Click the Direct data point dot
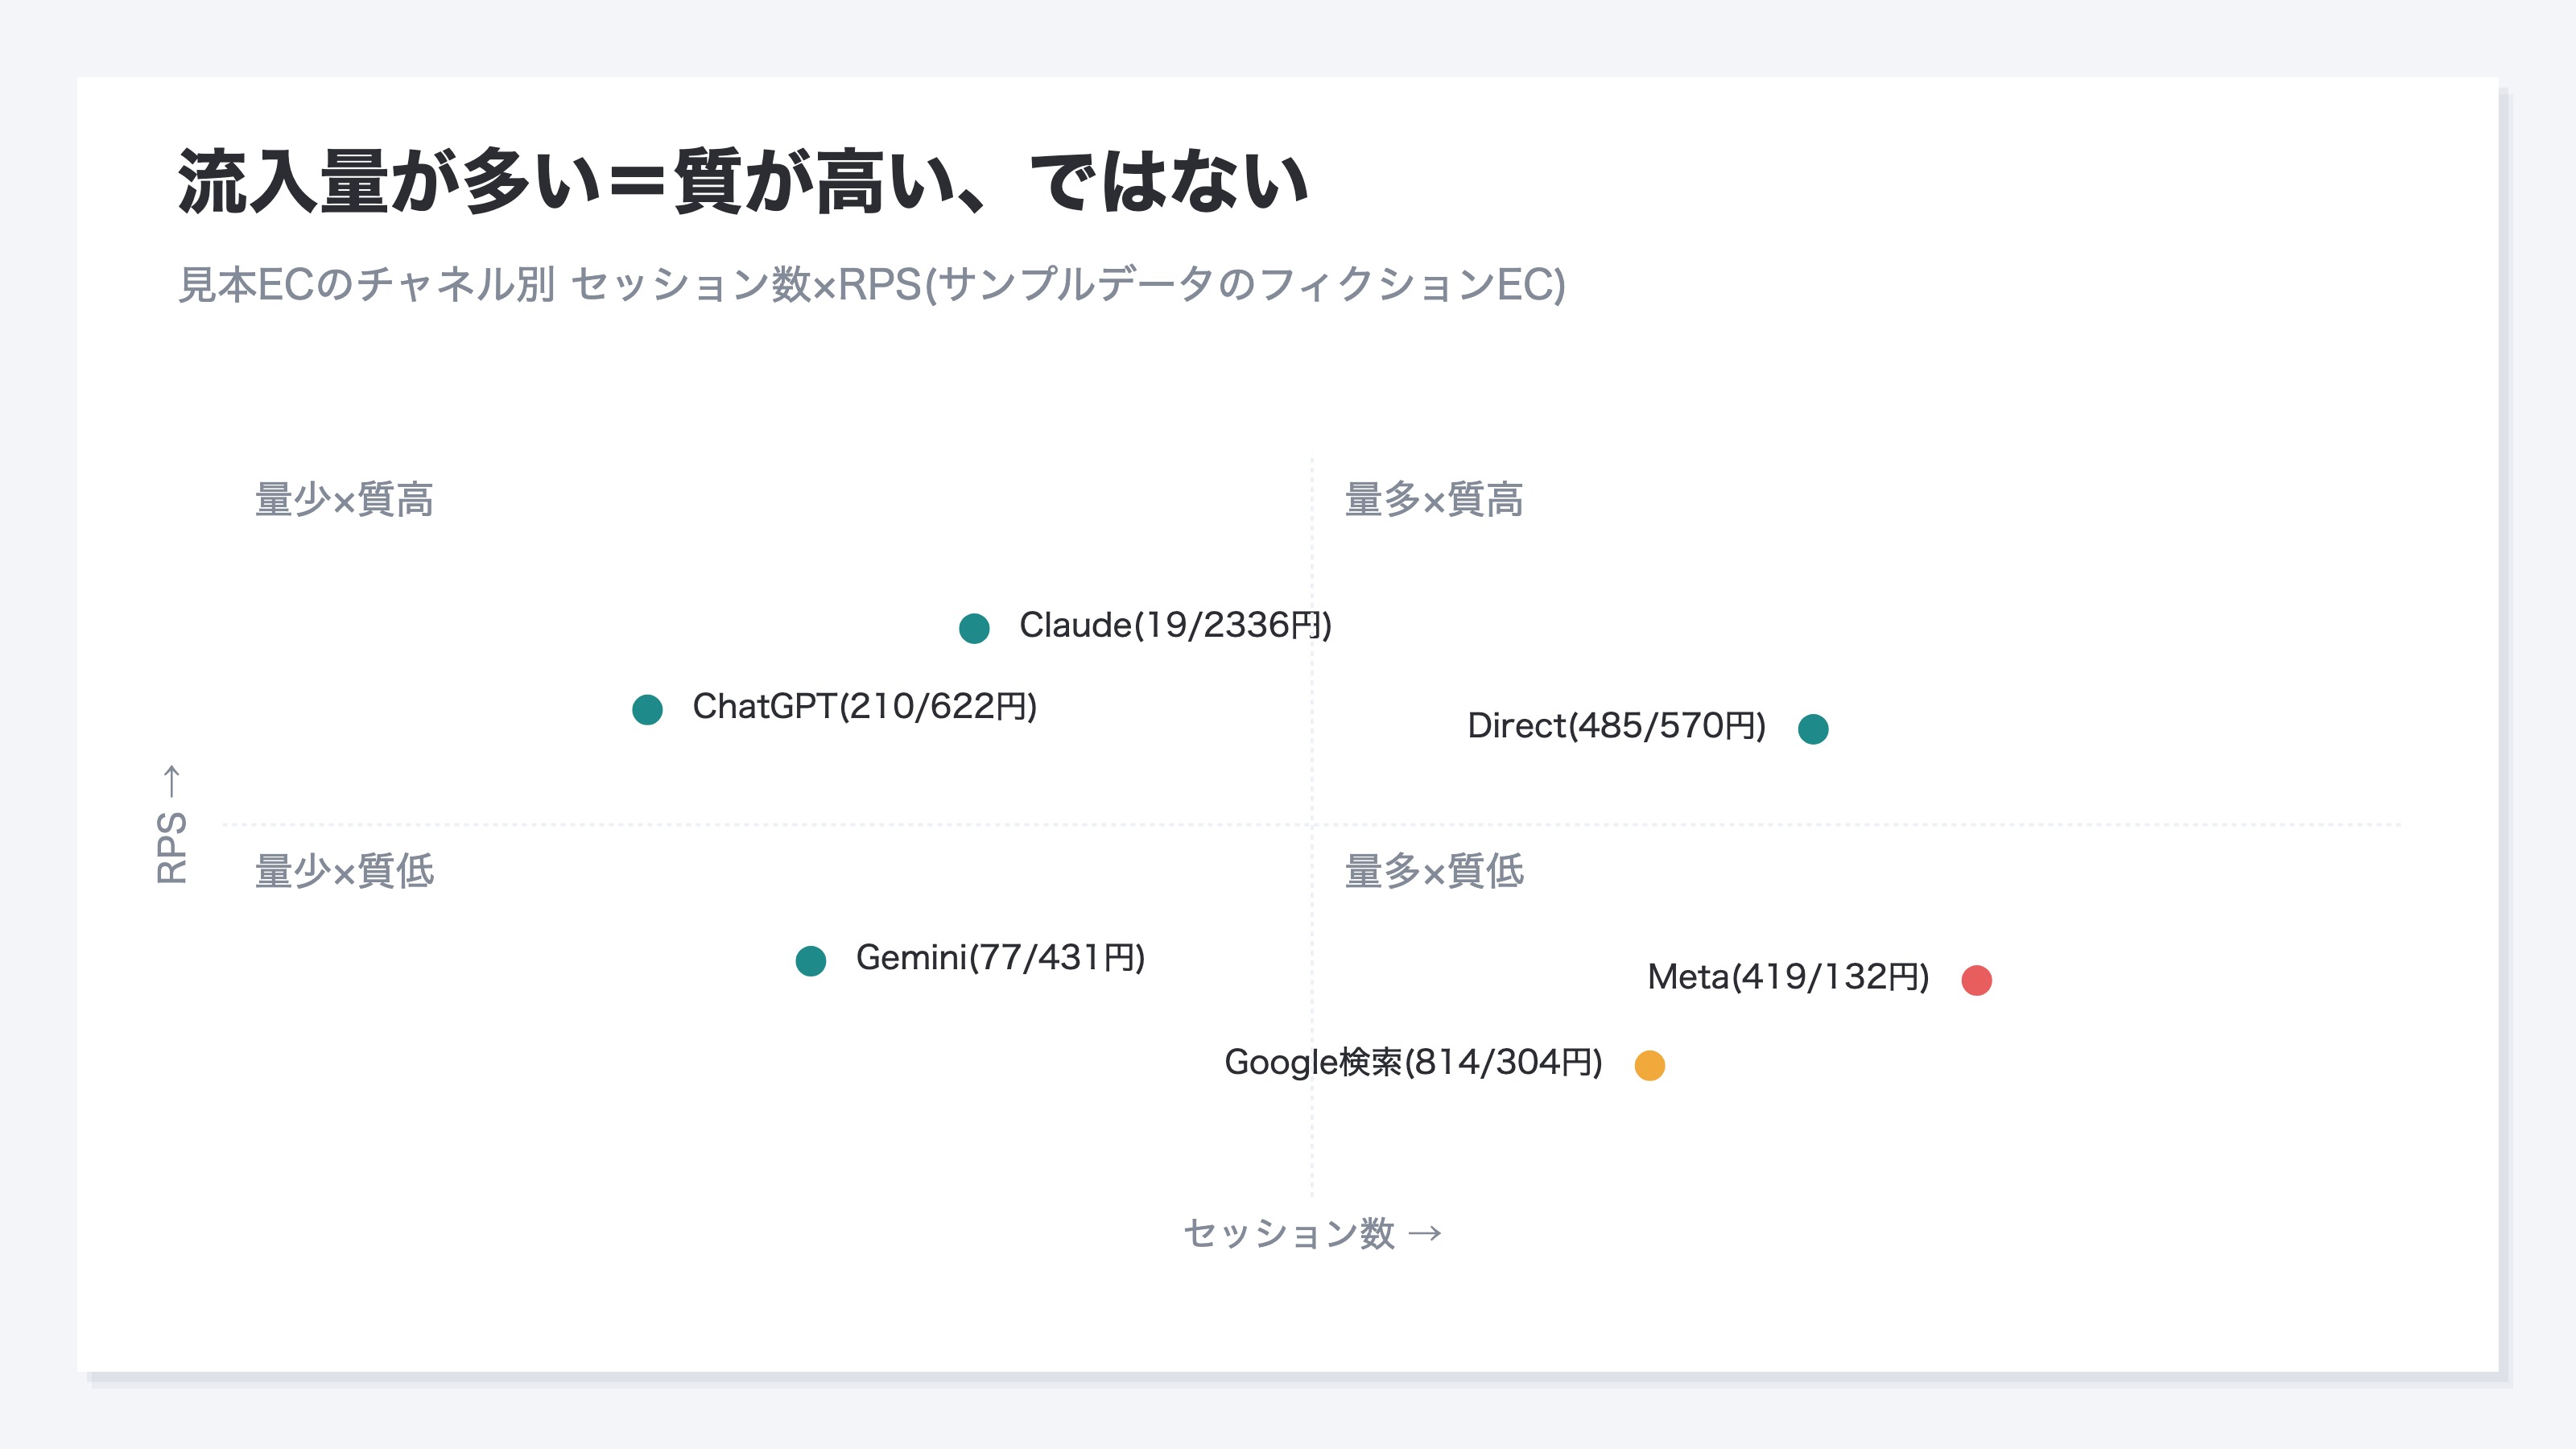2576x1449 pixels. 1813,729
